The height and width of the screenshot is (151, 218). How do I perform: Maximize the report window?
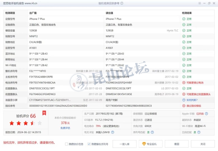tap(209, 3)
